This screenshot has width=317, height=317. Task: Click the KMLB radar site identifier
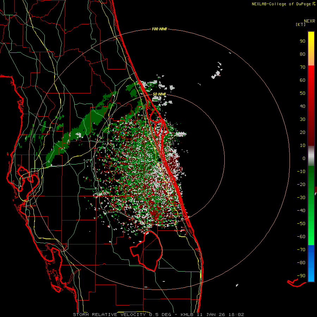[187, 315]
